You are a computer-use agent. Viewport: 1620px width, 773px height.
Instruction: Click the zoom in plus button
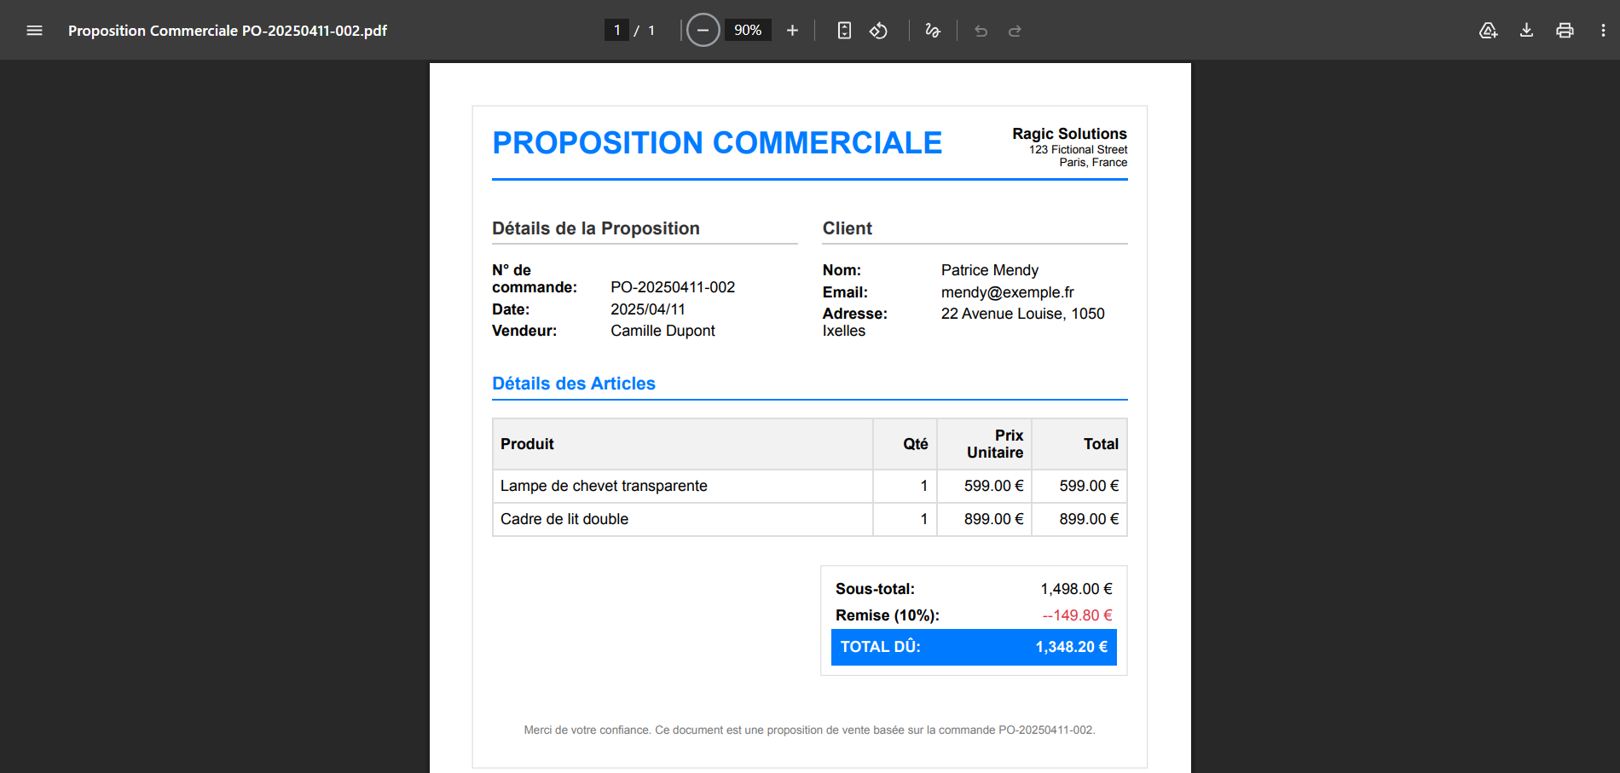(x=792, y=31)
